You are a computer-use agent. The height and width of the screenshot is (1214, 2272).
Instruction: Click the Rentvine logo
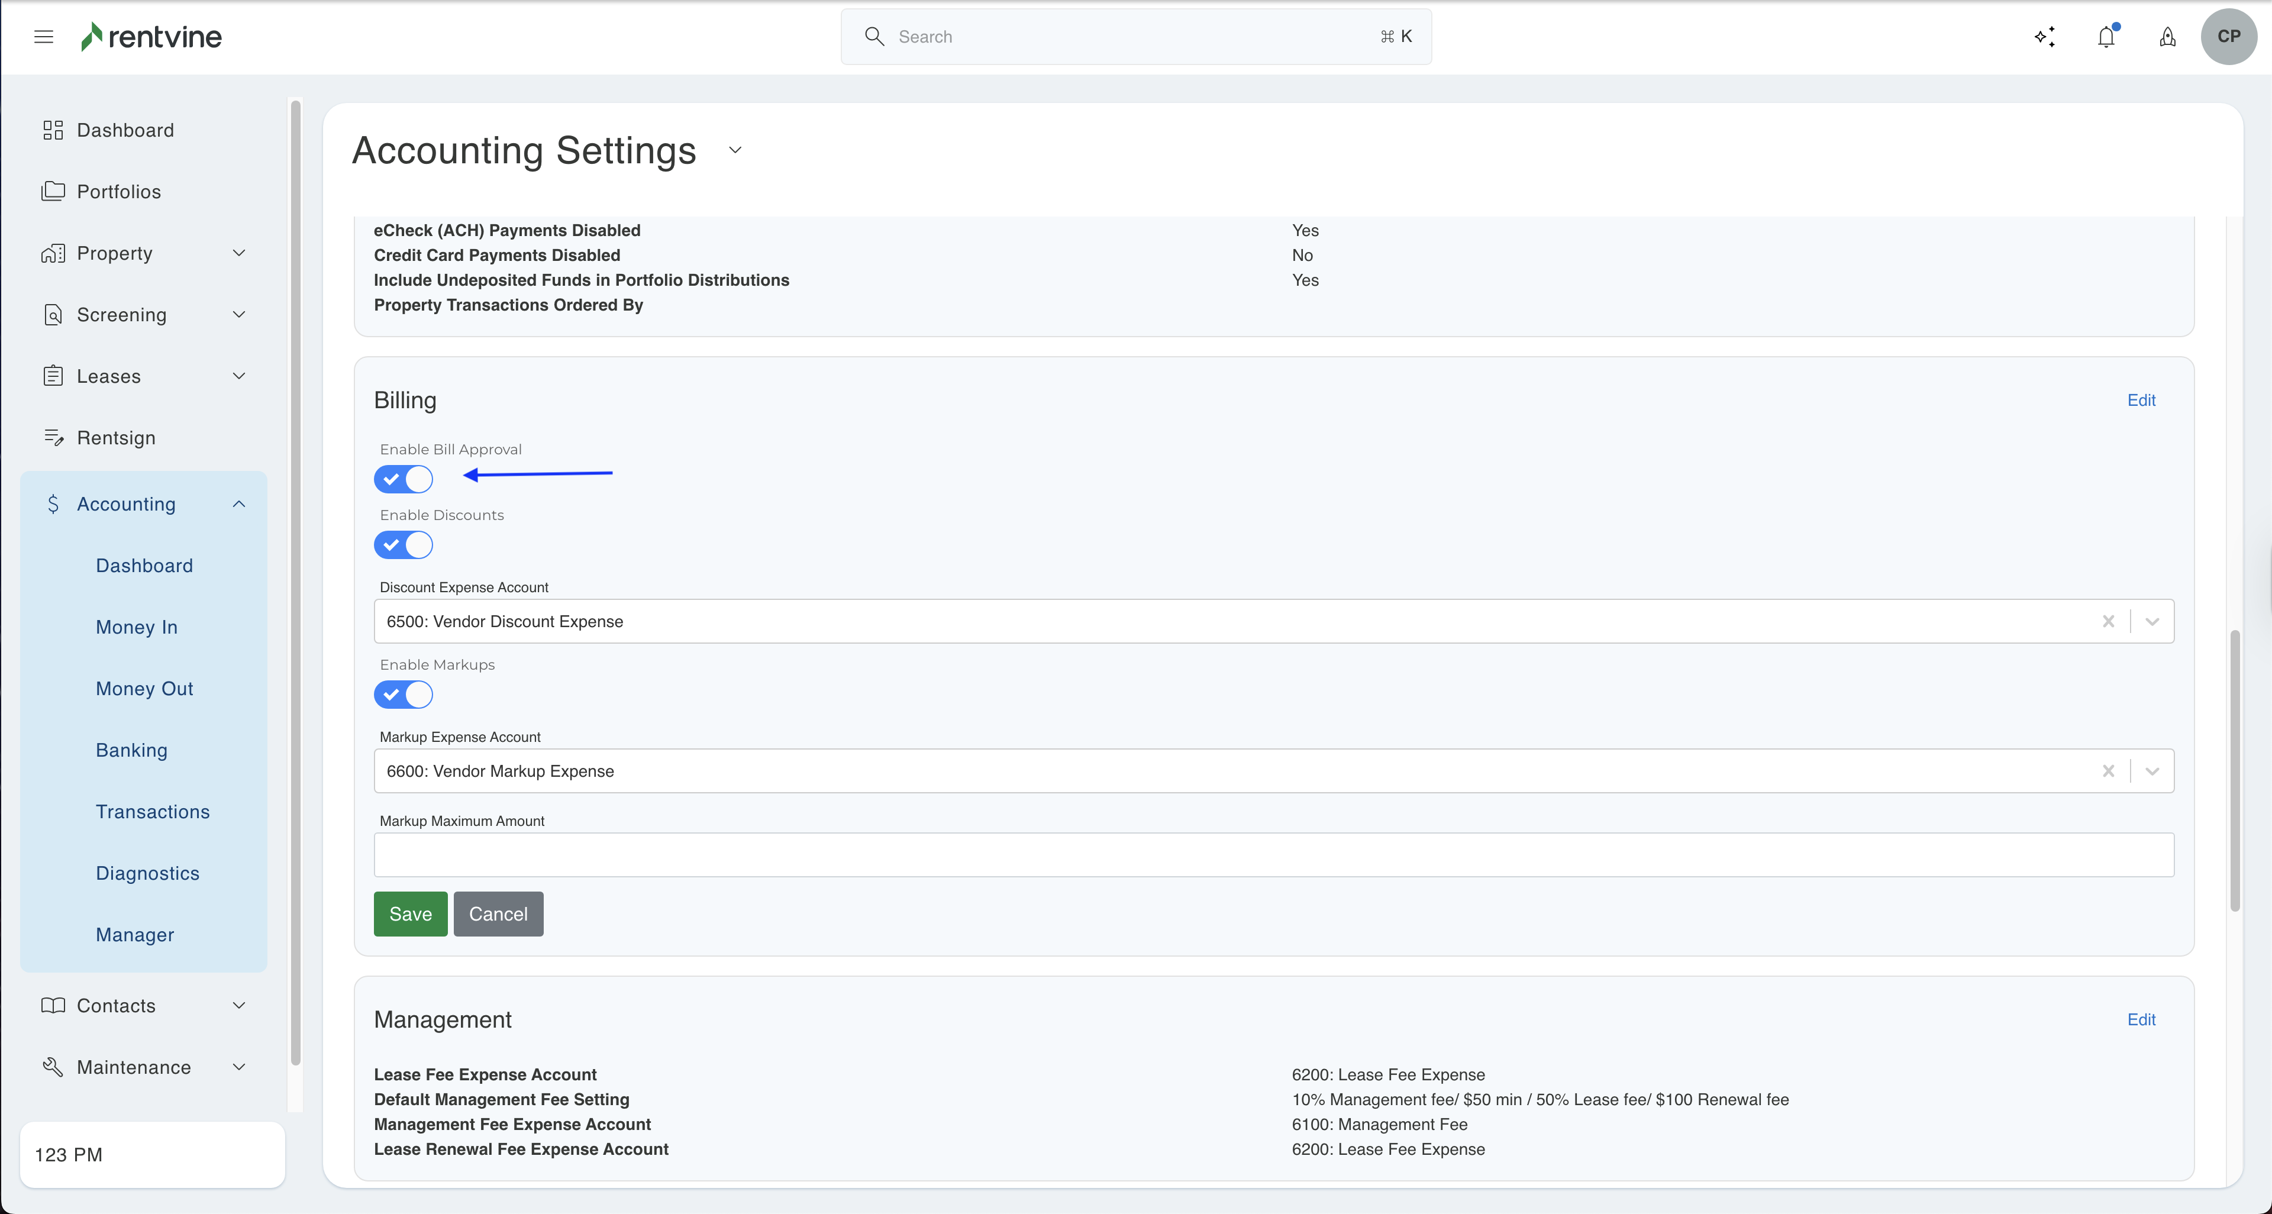(x=151, y=36)
